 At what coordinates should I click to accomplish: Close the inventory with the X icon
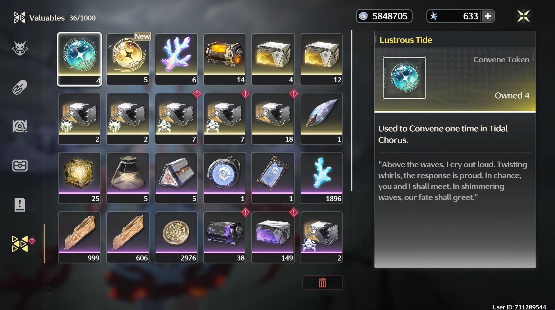point(523,16)
